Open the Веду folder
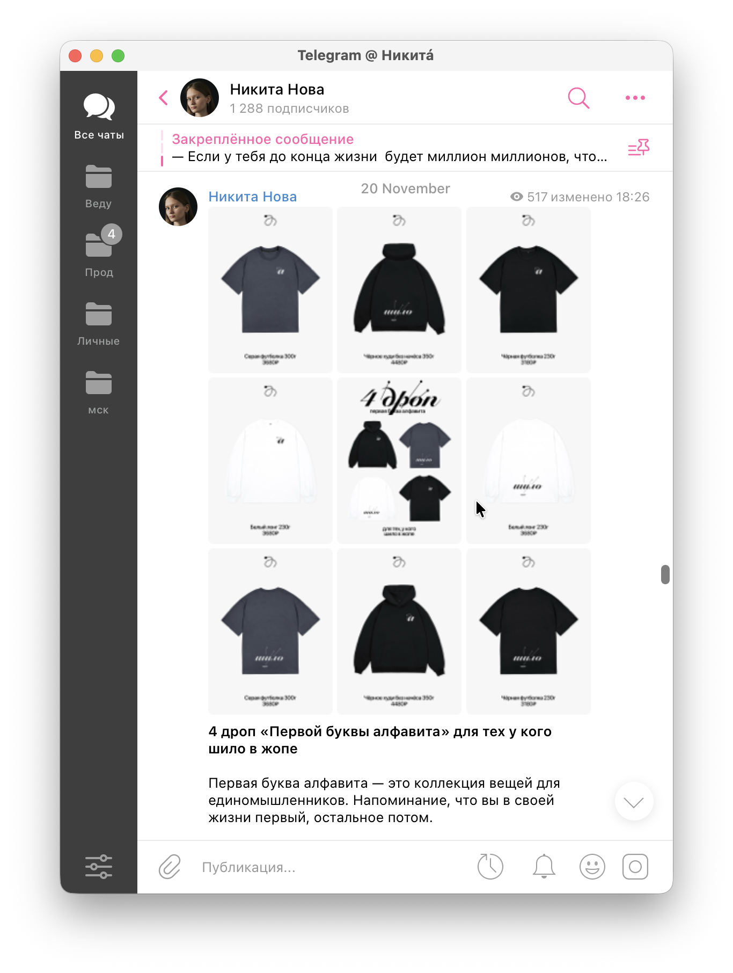This screenshot has width=733, height=973. (99, 186)
